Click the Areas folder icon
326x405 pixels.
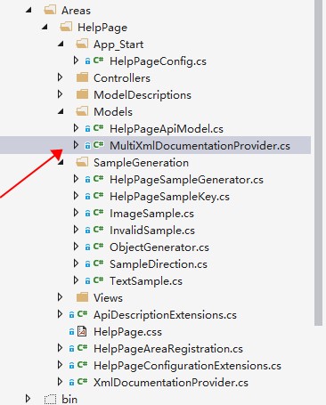point(50,10)
